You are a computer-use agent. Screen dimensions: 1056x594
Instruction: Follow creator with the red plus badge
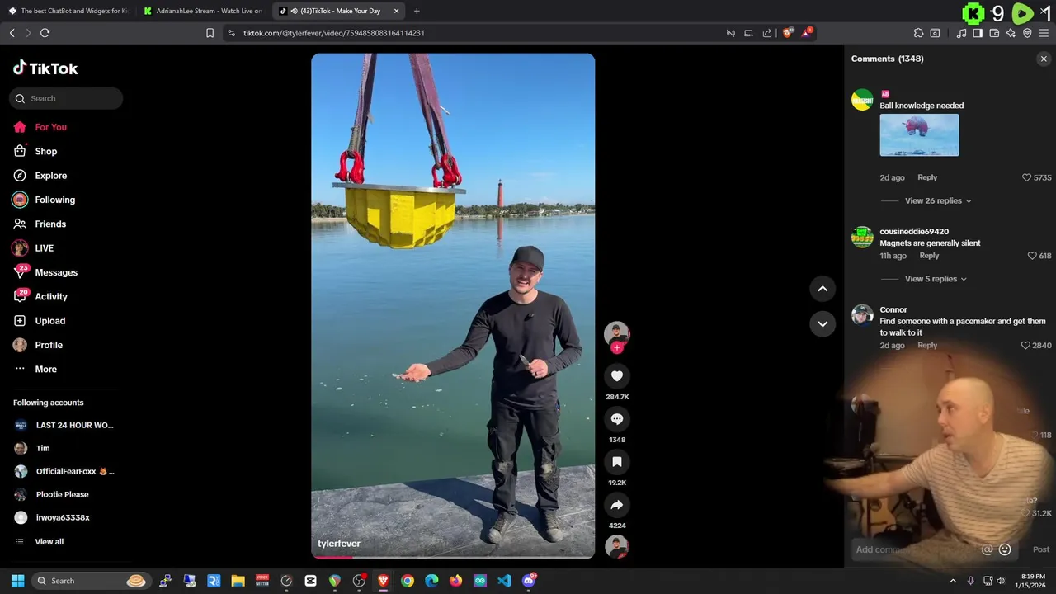(616, 347)
